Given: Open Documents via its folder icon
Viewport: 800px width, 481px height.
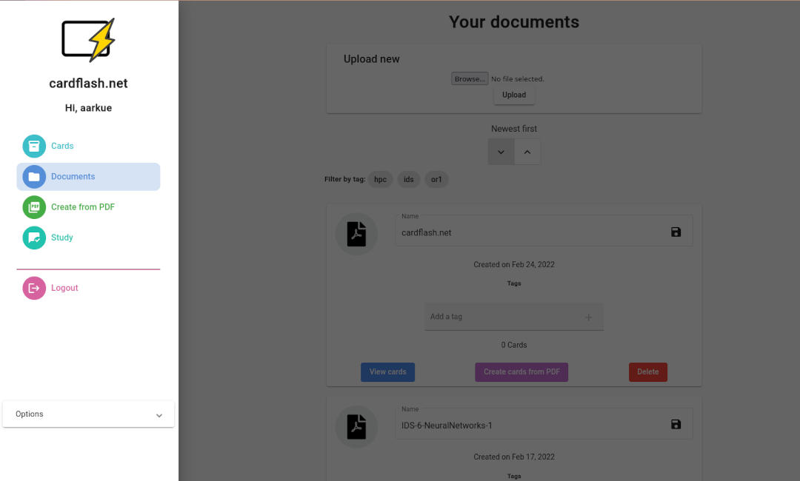Looking at the screenshot, I should click(33, 176).
